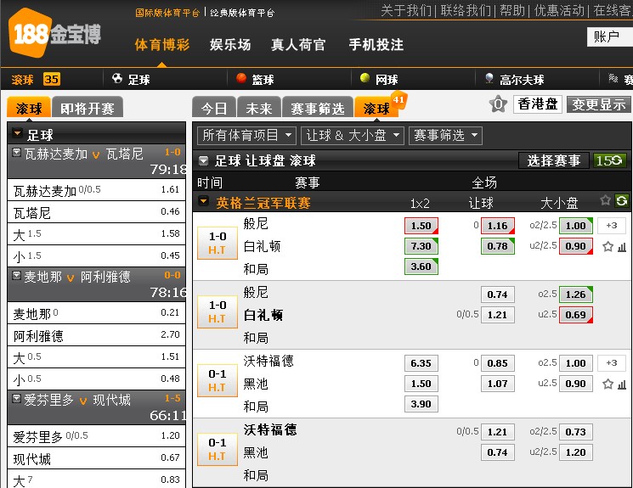Open the 国际版体育平台 link
Viewport: 633px width, 488px height.
[x=167, y=13]
